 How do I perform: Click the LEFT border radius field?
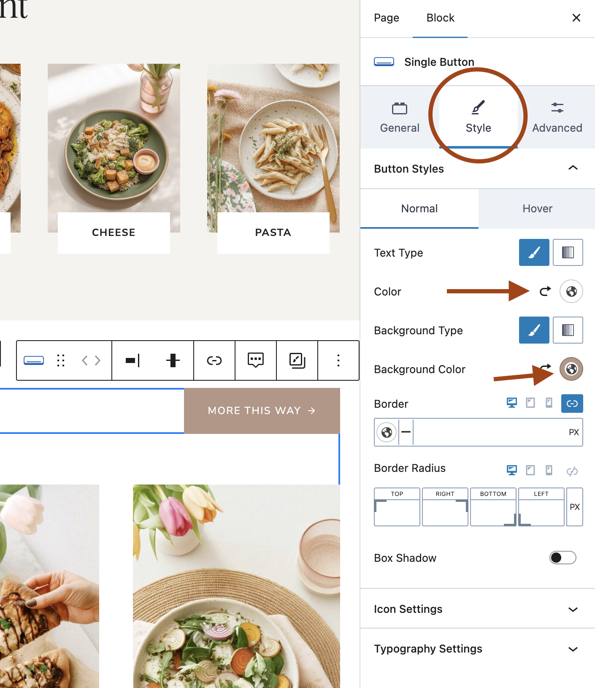[541, 512]
